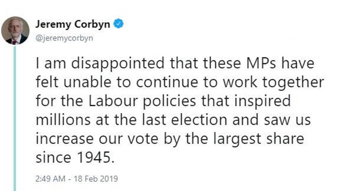Click the word 'share' in the tweet

point(285,138)
